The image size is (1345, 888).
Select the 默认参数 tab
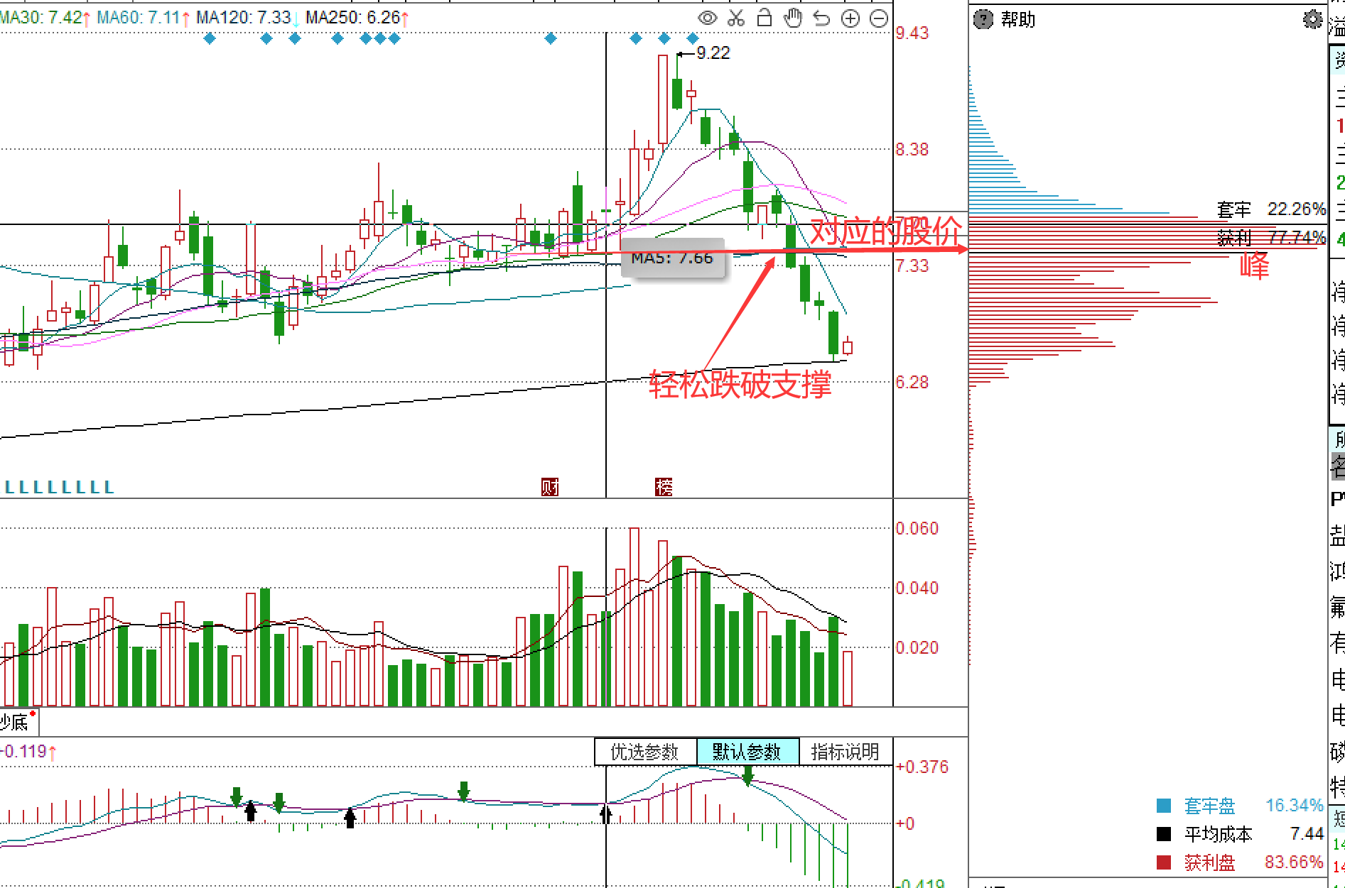(x=747, y=752)
